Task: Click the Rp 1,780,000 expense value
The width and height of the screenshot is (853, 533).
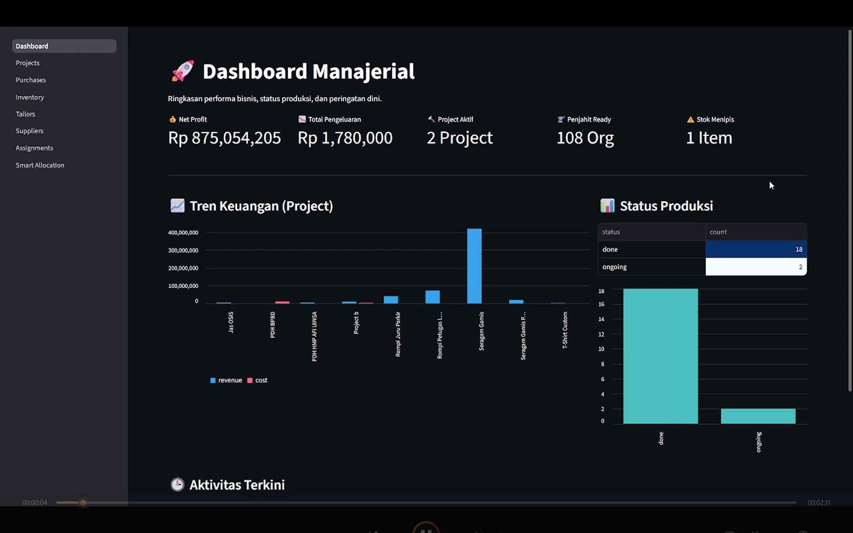Action: 345,138
